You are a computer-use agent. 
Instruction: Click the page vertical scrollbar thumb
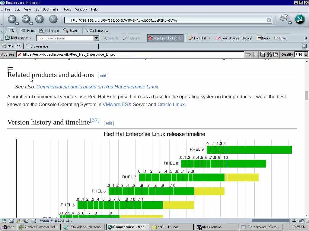pos(307,95)
